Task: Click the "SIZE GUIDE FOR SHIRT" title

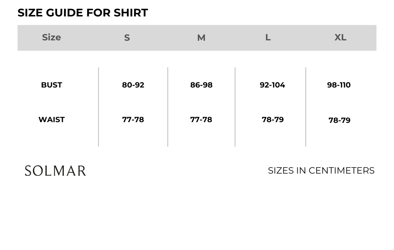Action: [x=83, y=13]
